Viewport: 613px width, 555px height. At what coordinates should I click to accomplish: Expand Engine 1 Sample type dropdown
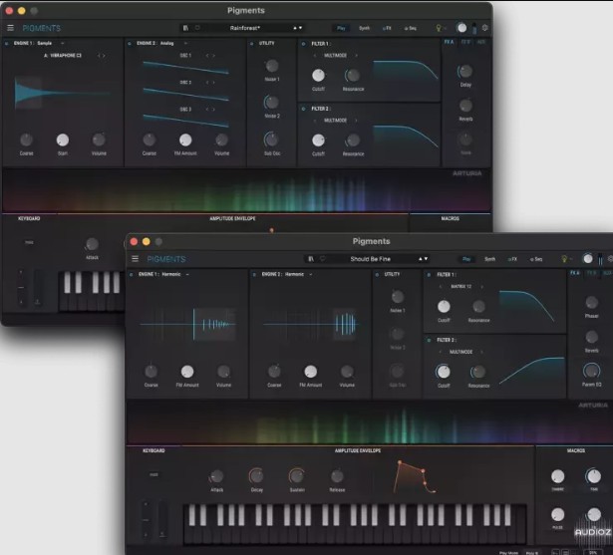tap(63, 44)
